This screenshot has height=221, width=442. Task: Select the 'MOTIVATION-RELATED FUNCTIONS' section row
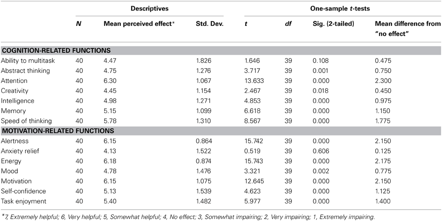(x=221, y=131)
